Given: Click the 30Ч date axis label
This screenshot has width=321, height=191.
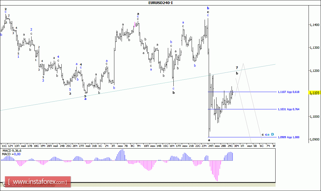Looking at the screenshot, I should tap(236, 146).
